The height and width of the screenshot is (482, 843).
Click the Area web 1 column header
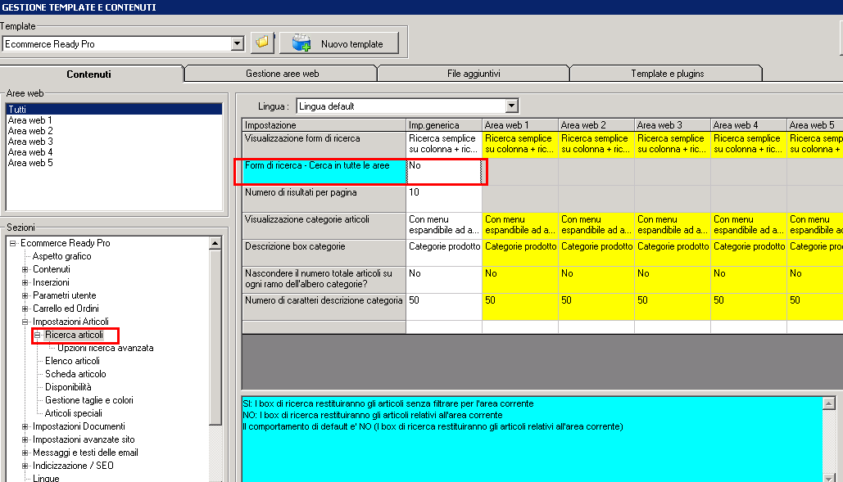coord(520,125)
